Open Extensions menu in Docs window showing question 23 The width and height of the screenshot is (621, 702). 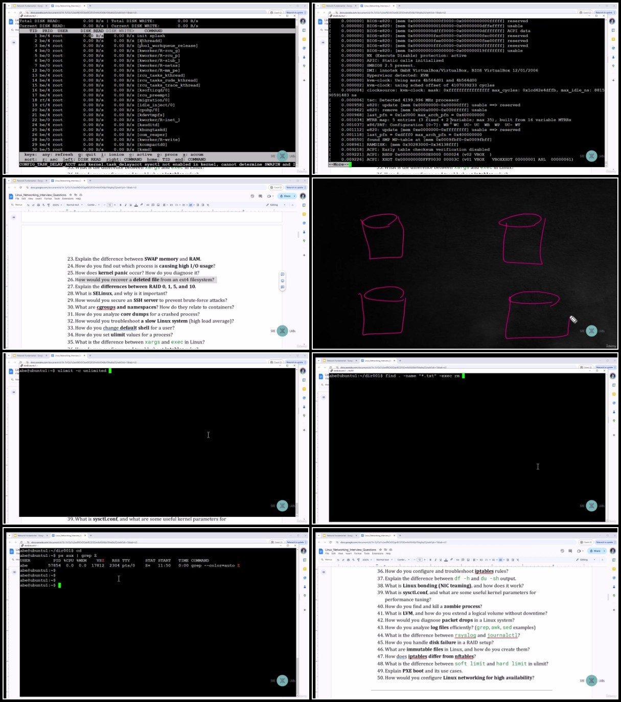click(x=67, y=198)
